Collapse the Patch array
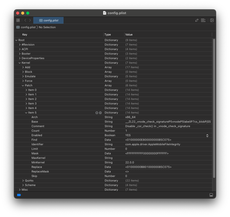Image resolution: width=230 pixels, height=217 pixels. (x=23, y=86)
